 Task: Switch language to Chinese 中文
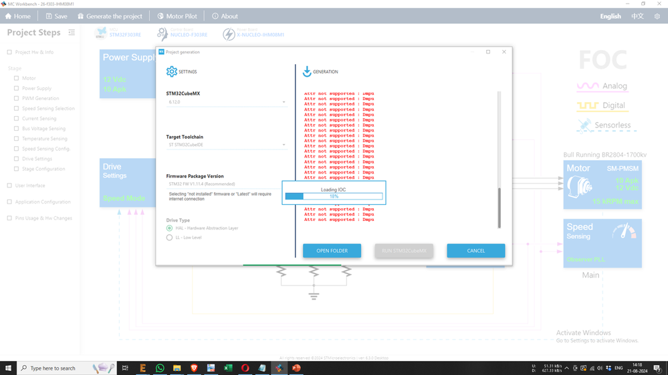coord(637,16)
